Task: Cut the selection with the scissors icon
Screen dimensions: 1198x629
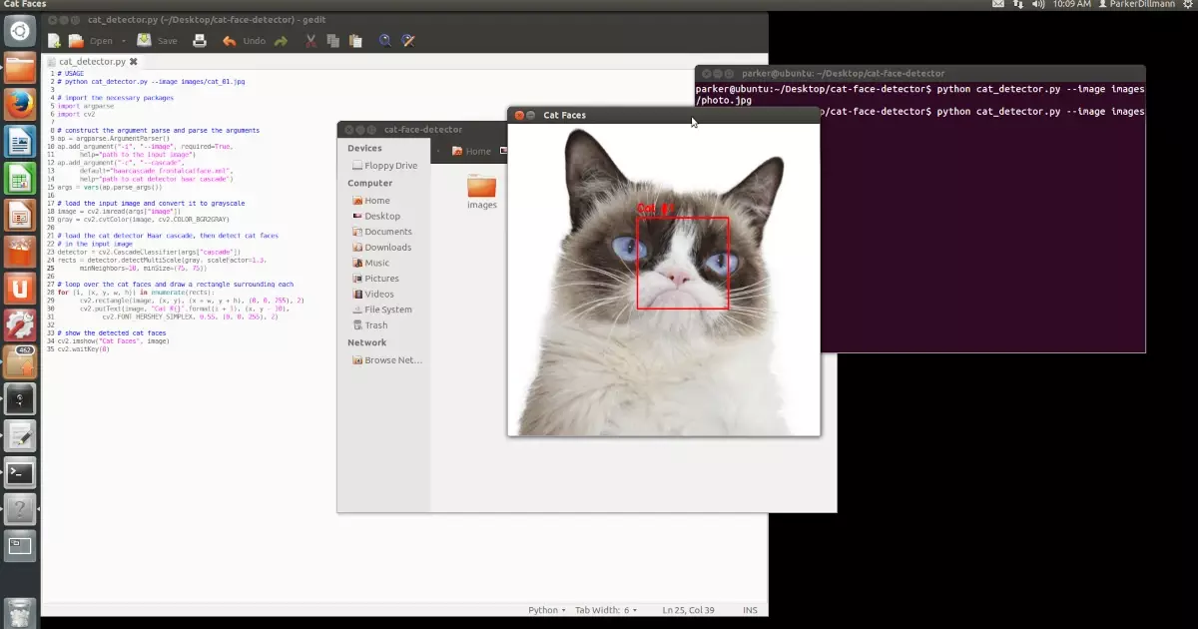Action: pos(310,41)
